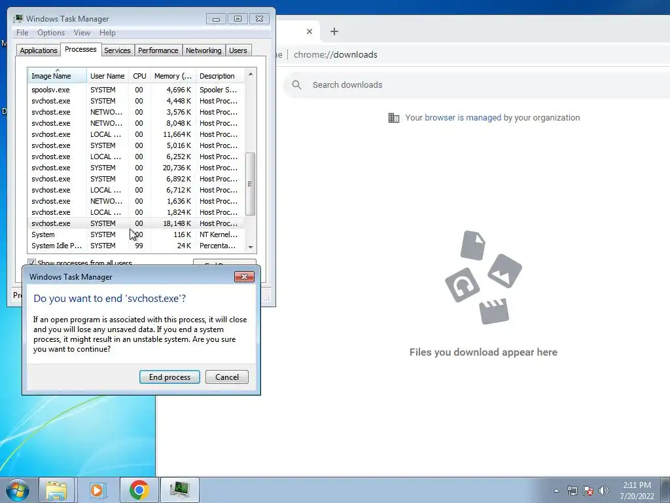Maximize the Windows Task Manager window

tap(238, 19)
